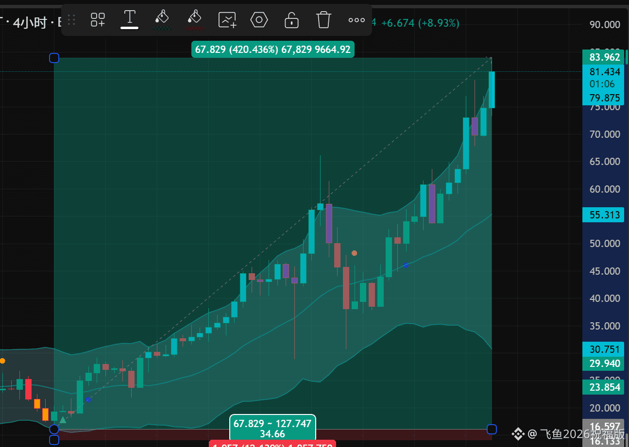Click the blue diamond marker near 46
This screenshot has width=629, height=447.
point(406,265)
